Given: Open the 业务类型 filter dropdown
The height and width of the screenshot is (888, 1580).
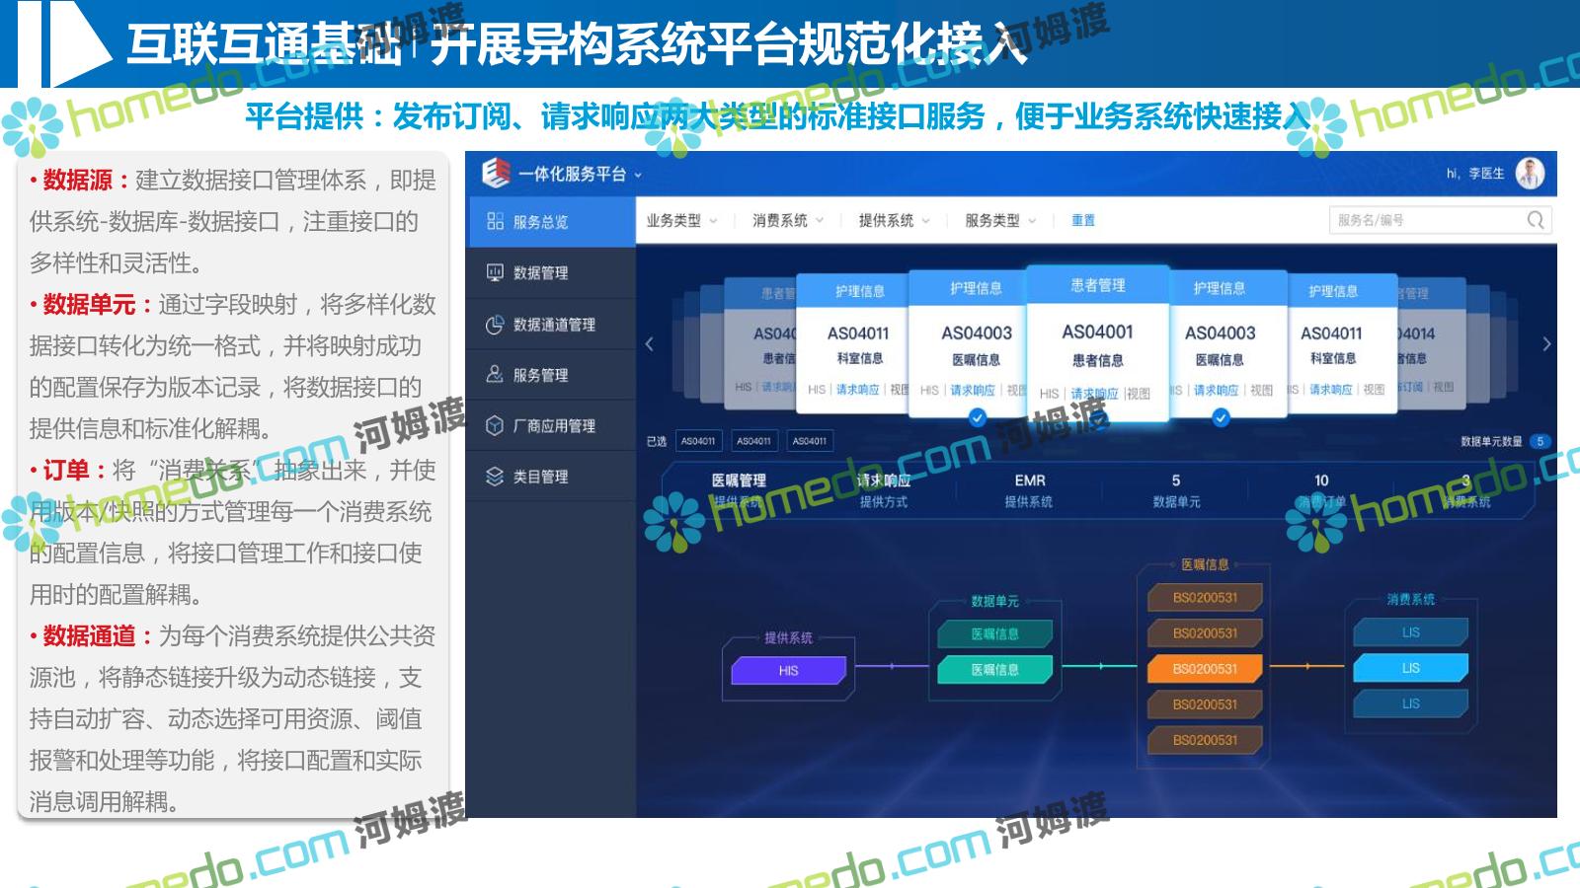Looking at the screenshot, I should [681, 221].
